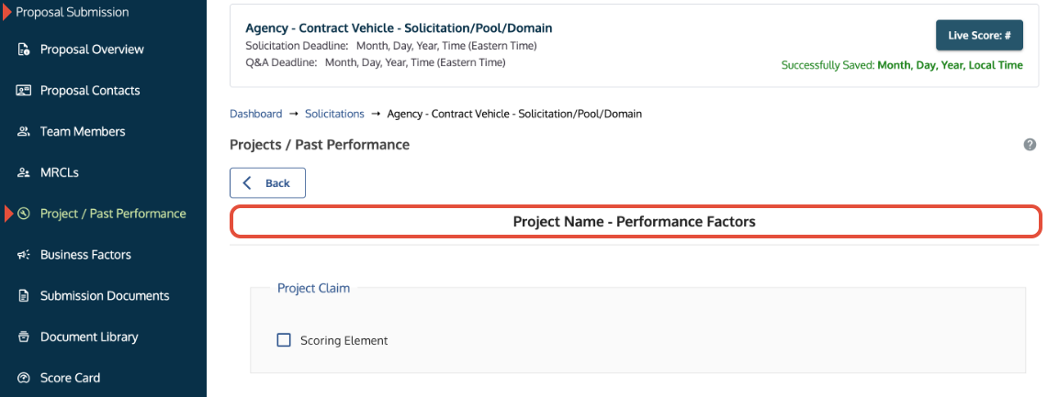View the Score Card page

point(70,378)
